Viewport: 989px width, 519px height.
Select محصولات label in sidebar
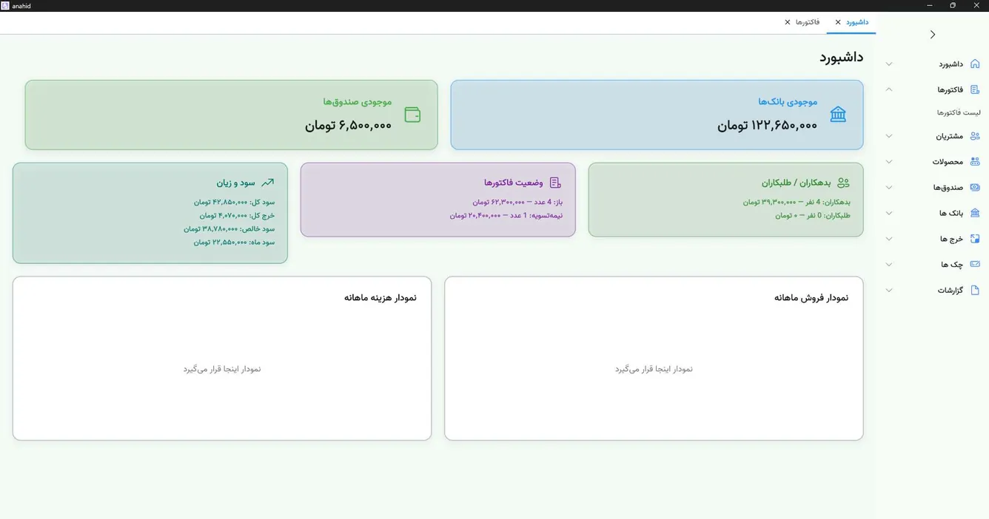(948, 162)
